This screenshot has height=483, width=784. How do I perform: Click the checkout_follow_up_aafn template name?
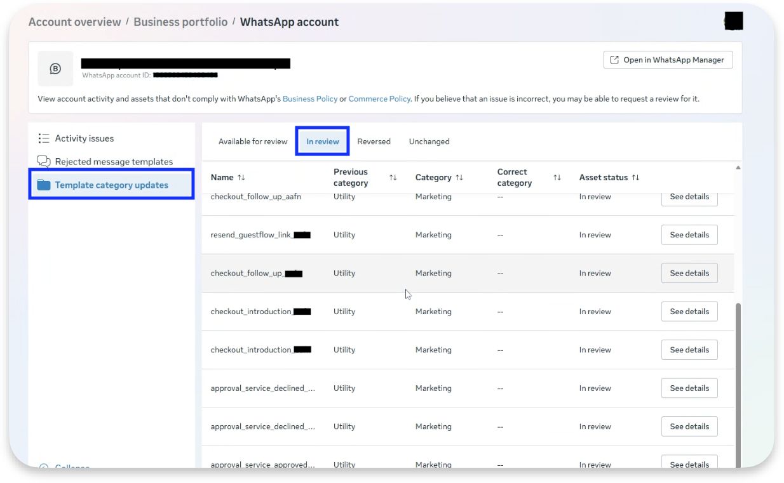[x=256, y=197]
